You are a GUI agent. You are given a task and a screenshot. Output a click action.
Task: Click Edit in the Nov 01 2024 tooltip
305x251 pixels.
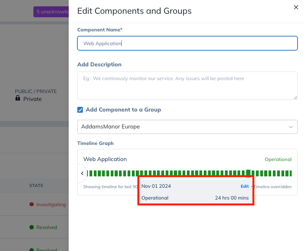[x=245, y=186]
